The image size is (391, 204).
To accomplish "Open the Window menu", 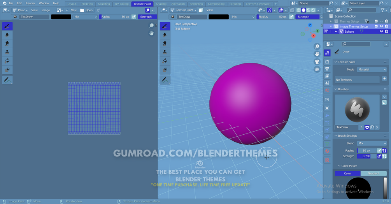I will pos(44,3).
